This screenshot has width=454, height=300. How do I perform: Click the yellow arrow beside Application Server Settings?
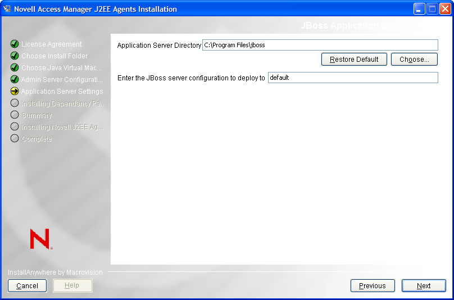pyautogui.click(x=15, y=91)
